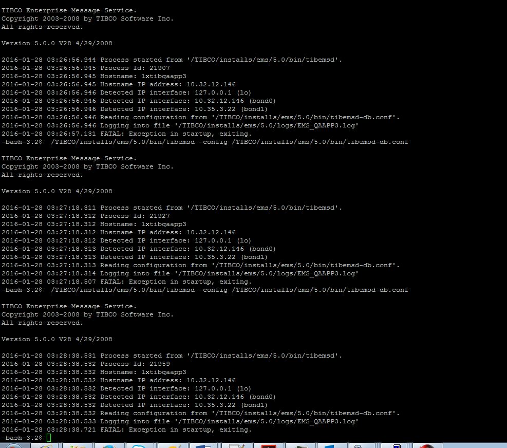Click the green cursor at the empty bash prompt

(49, 438)
